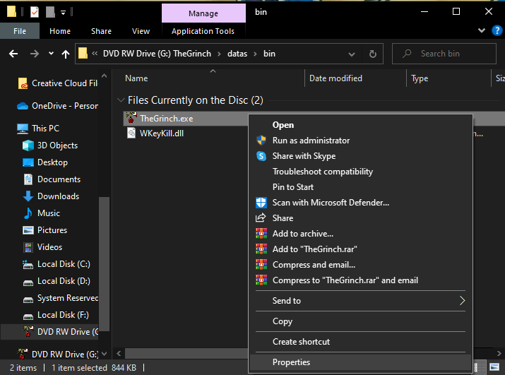Open the File menu tab
Screen dimensions: 505x375
coord(20,31)
